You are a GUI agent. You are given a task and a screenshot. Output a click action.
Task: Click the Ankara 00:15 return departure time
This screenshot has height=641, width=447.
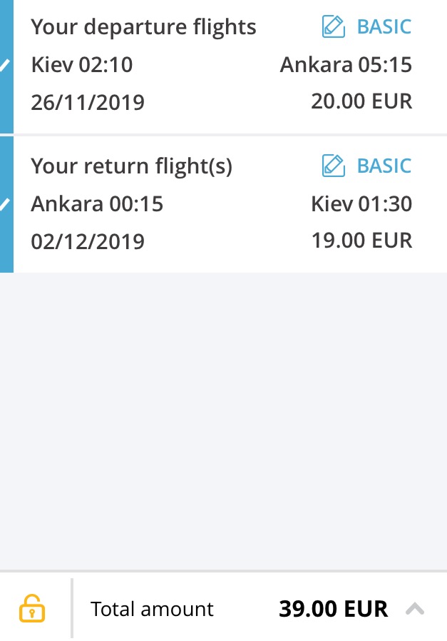pyautogui.click(x=97, y=204)
